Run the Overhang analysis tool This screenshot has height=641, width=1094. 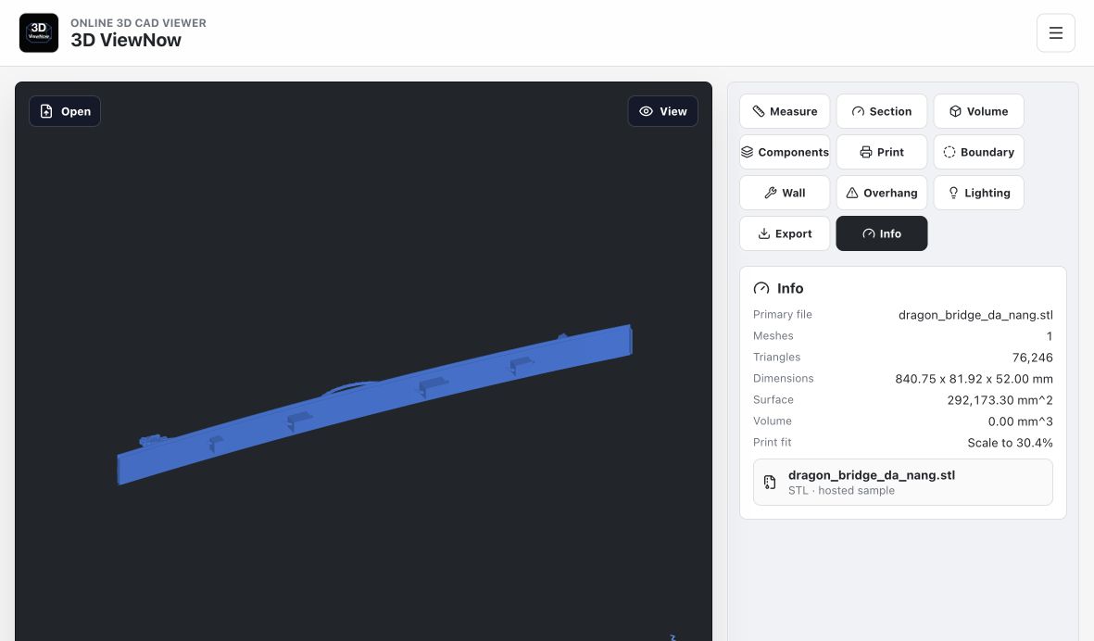point(882,193)
